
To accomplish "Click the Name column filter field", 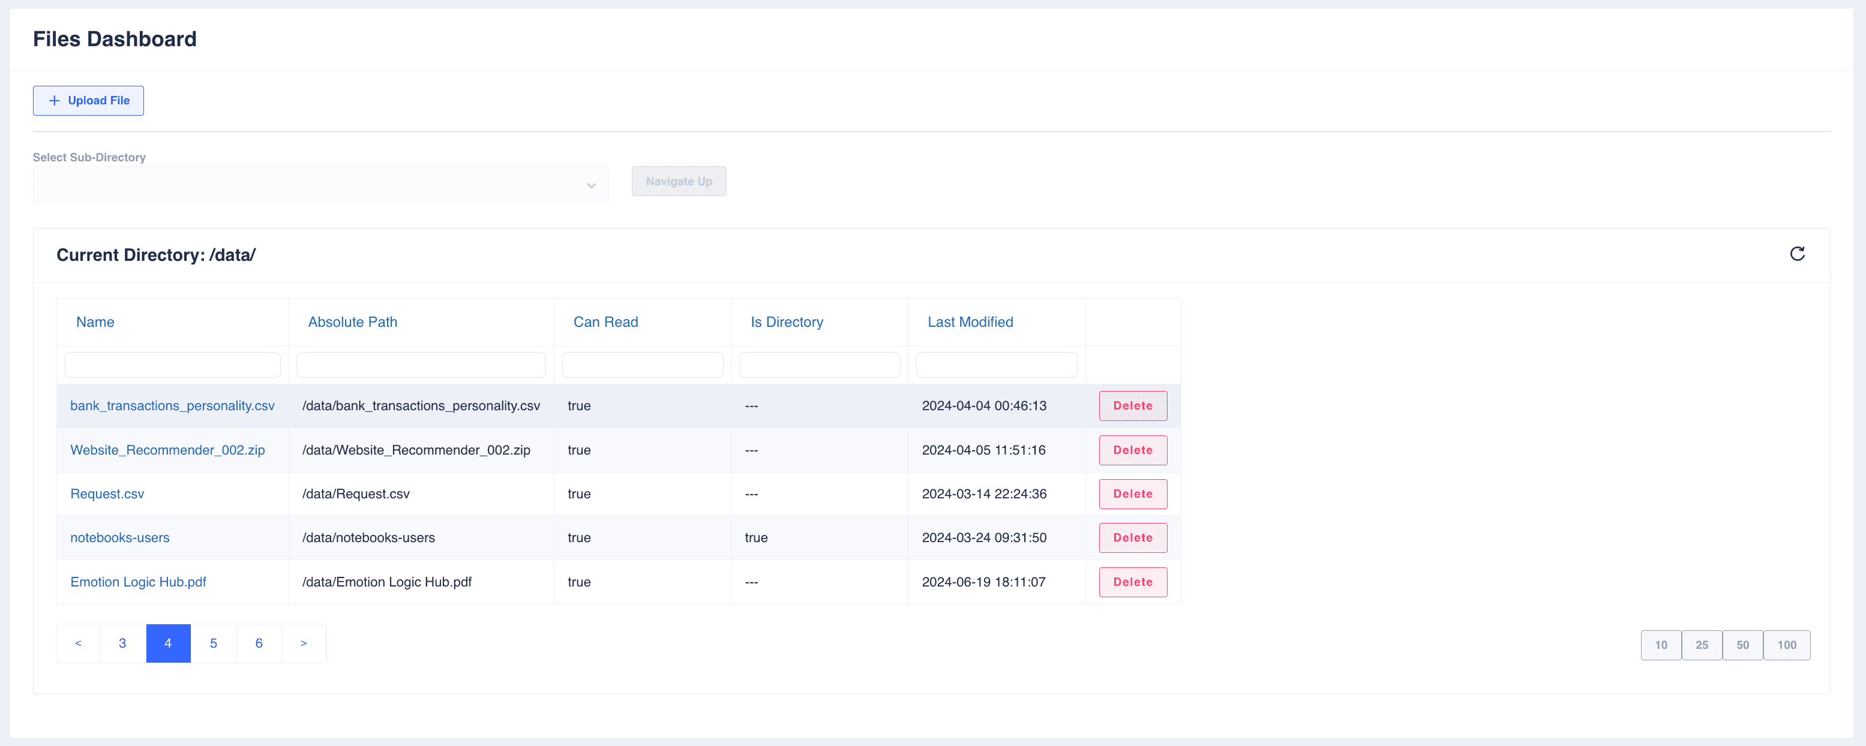I will point(172,365).
